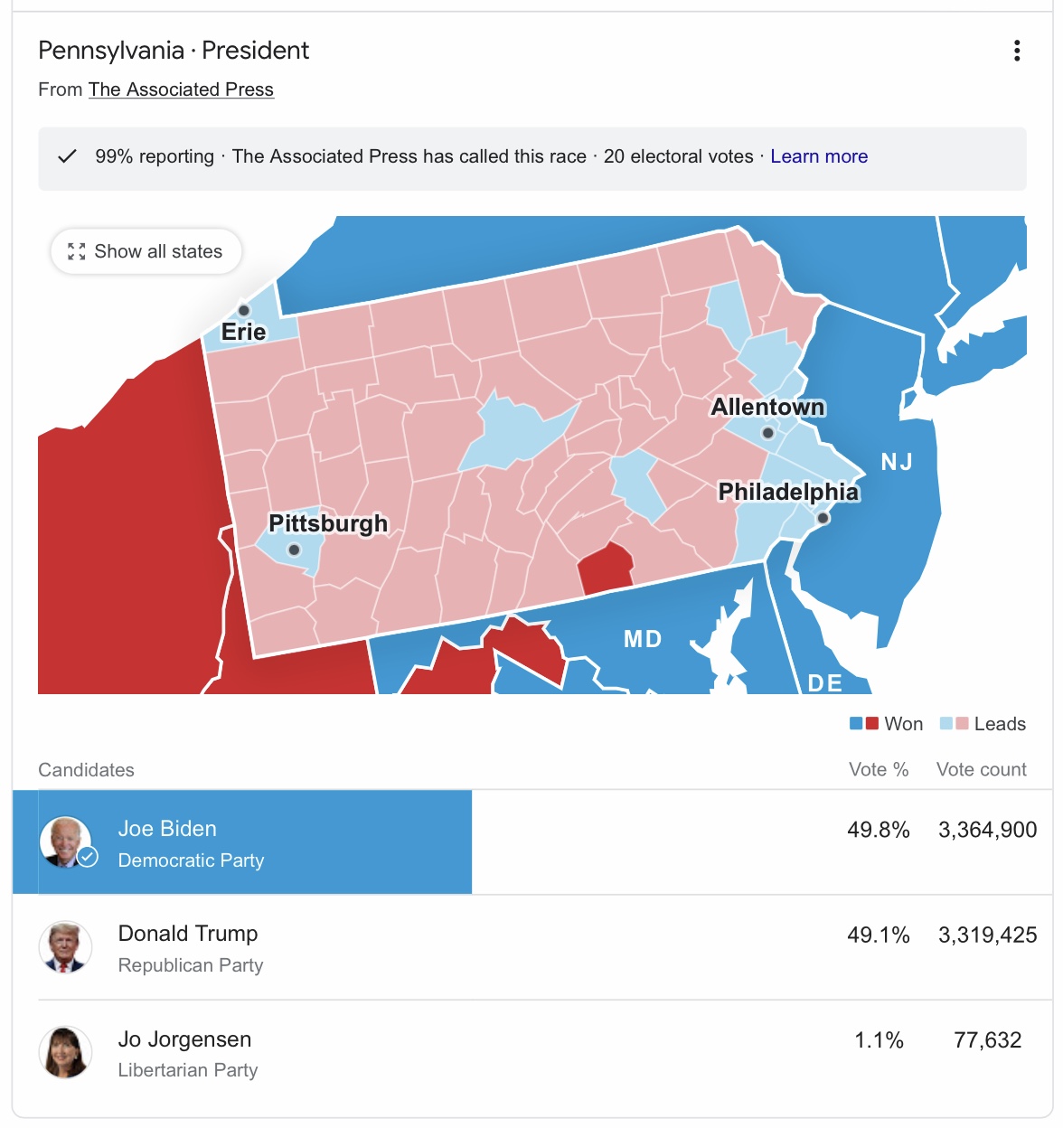Click the Pittsburgh city marker dot
This screenshot has height=1128, width=1063.
coord(294,550)
